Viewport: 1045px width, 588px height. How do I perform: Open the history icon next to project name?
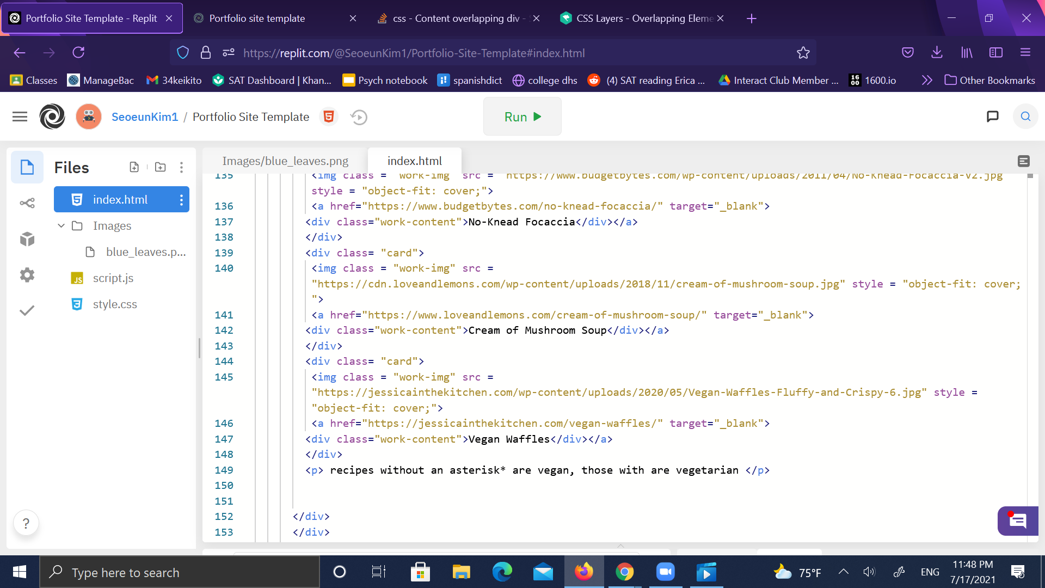coord(359,117)
